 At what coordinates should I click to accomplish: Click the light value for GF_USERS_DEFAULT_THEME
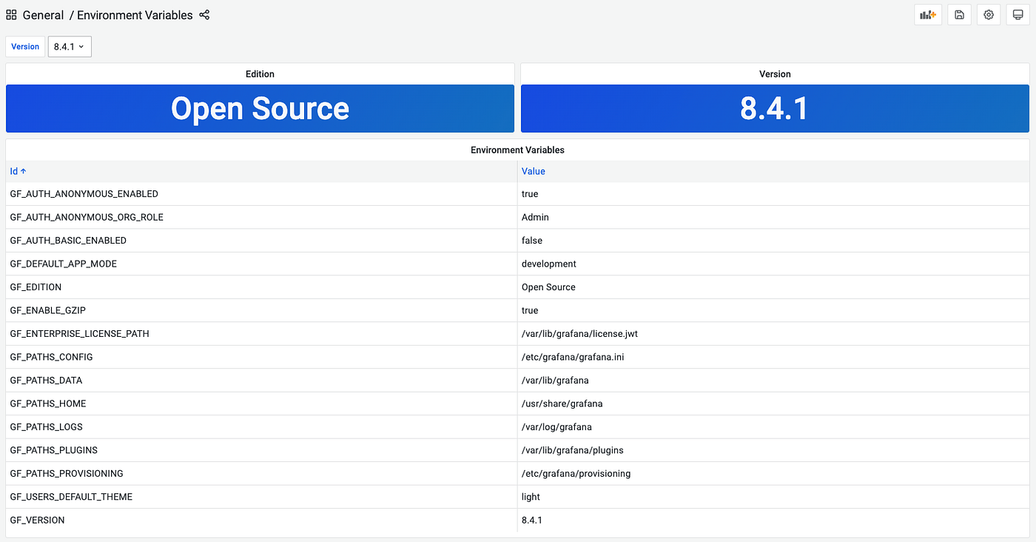pos(530,496)
